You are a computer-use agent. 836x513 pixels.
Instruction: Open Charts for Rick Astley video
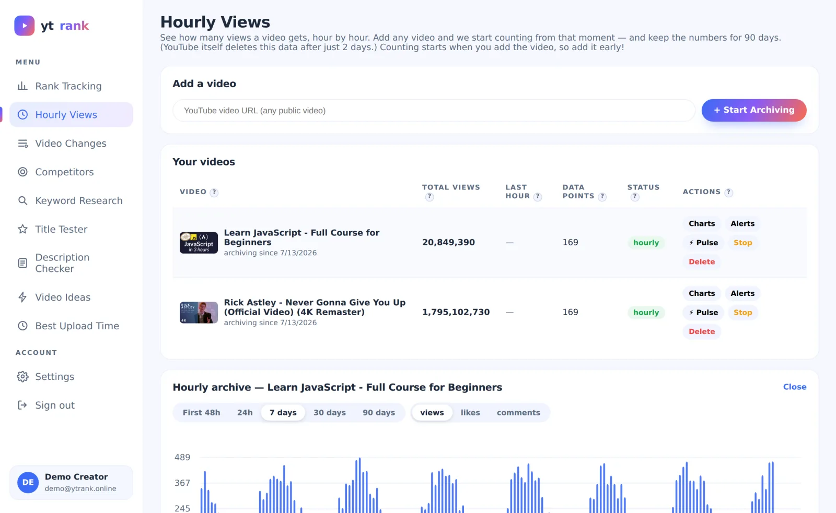702,293
